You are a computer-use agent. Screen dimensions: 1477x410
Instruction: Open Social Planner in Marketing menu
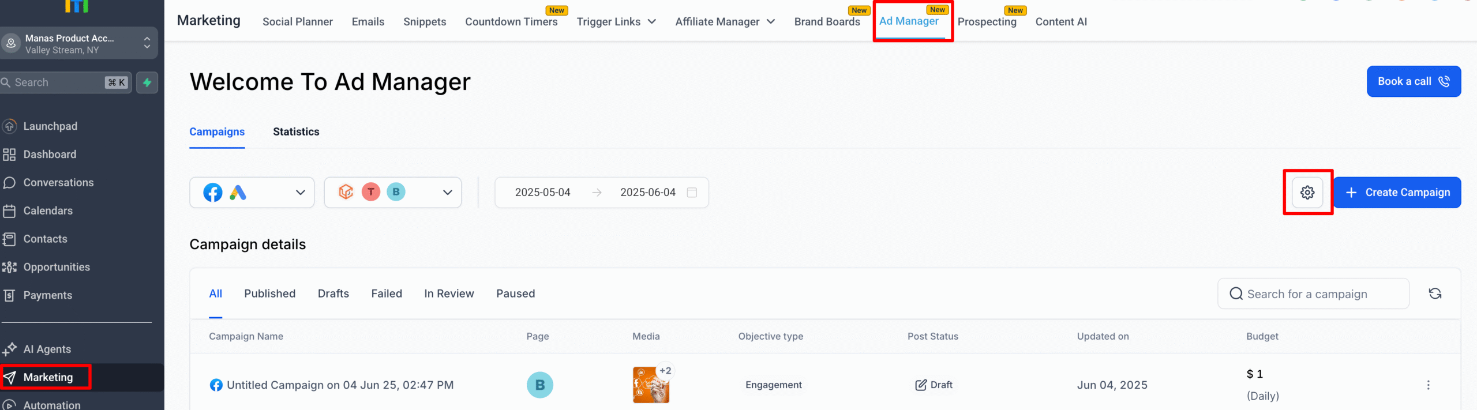[297, 22]
